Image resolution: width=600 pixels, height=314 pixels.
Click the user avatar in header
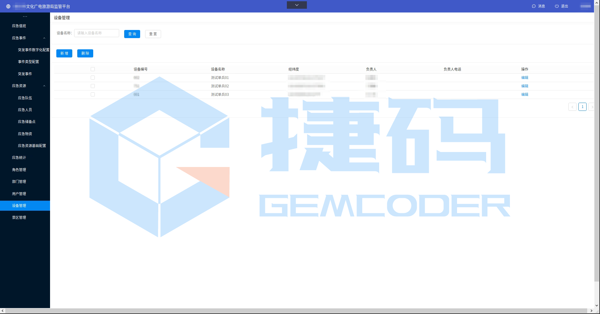585,6
